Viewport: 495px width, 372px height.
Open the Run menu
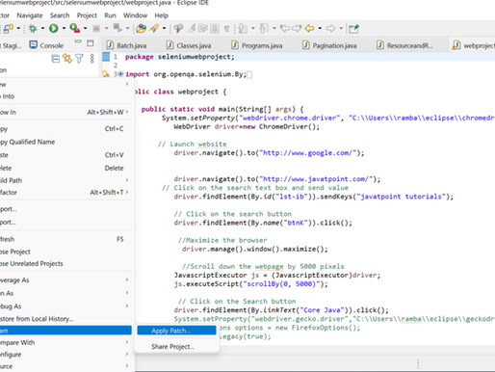(x=110, y=15)
